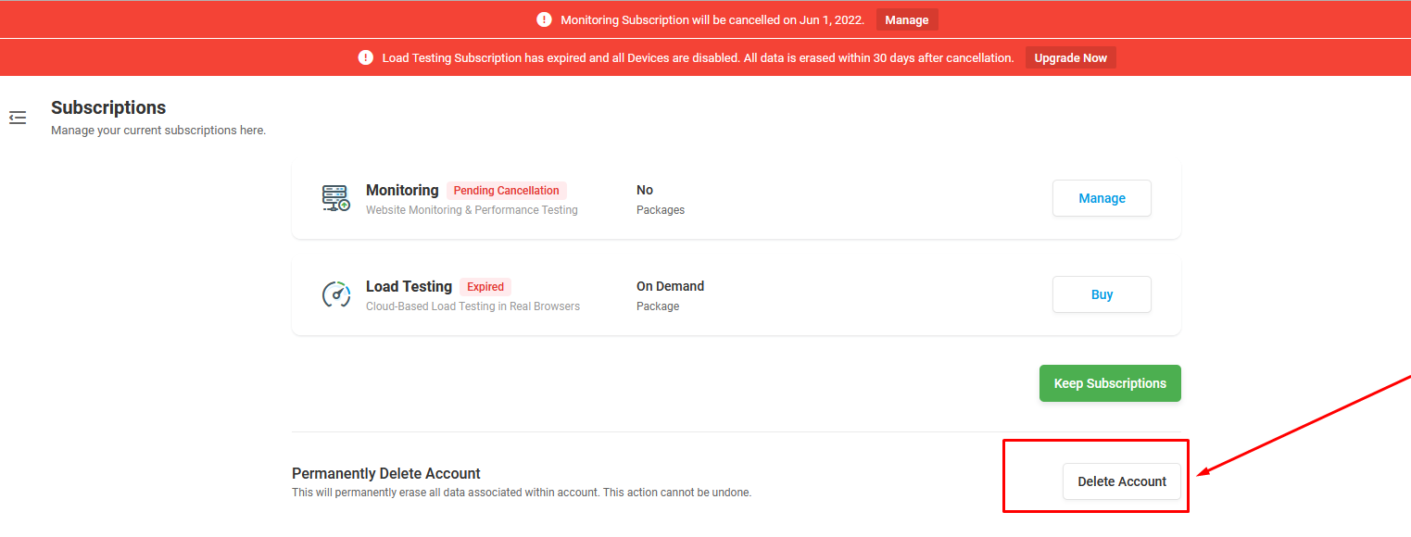Screen dimensions: 1411x537
Task: Click the On Demand package label
Action: tap(670, 286)
